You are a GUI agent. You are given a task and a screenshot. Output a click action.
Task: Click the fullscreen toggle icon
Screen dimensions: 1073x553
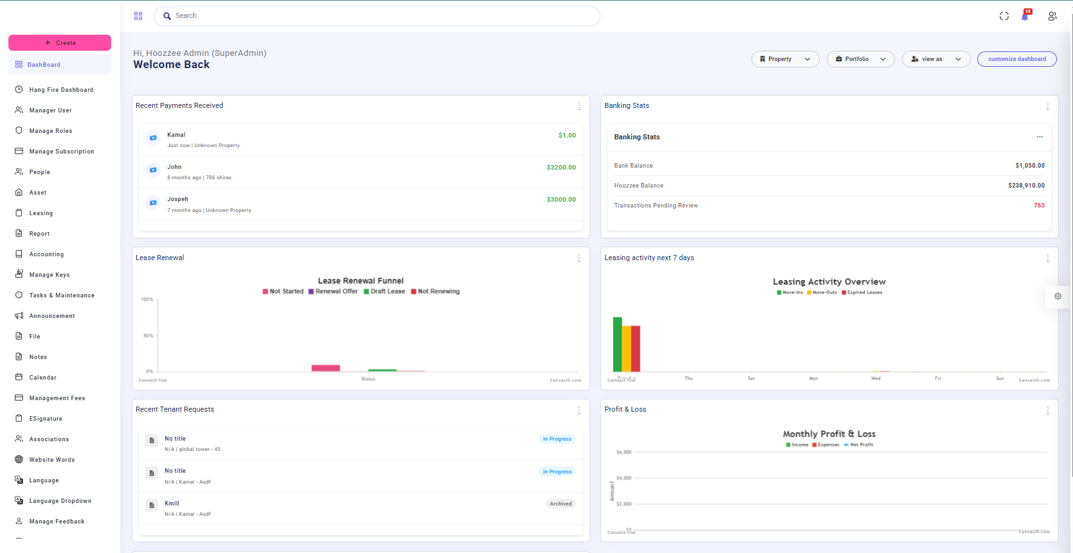coord(1004,16)
